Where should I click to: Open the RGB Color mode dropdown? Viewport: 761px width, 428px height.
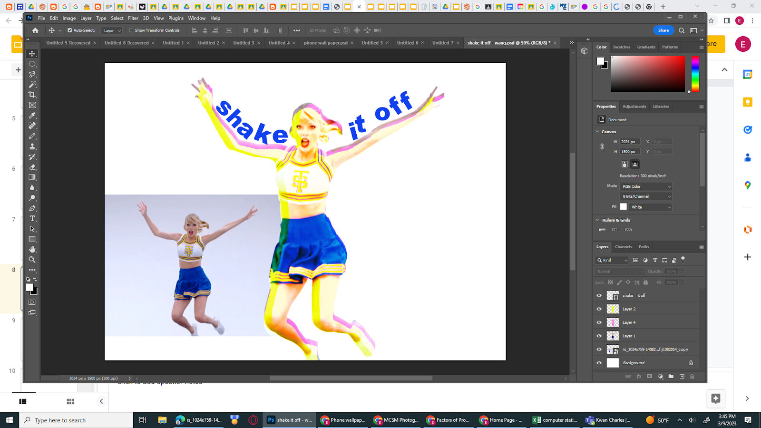[x=646, y=186]
